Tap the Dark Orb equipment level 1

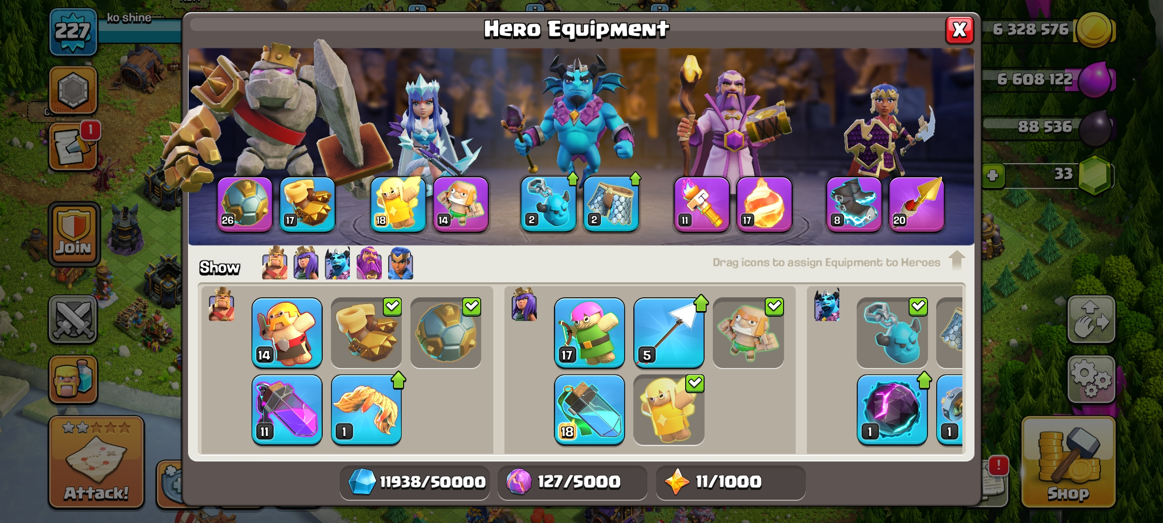pyautogui.click(x=892, y=410)
